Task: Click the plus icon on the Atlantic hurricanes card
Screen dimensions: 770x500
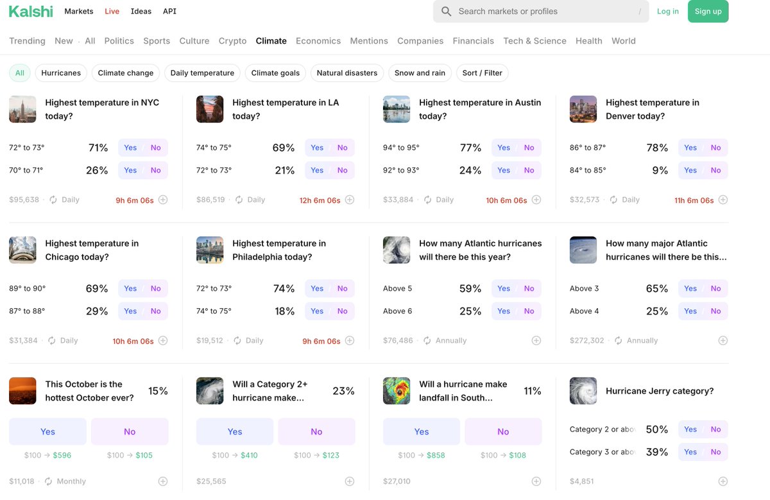Action: 536,340
